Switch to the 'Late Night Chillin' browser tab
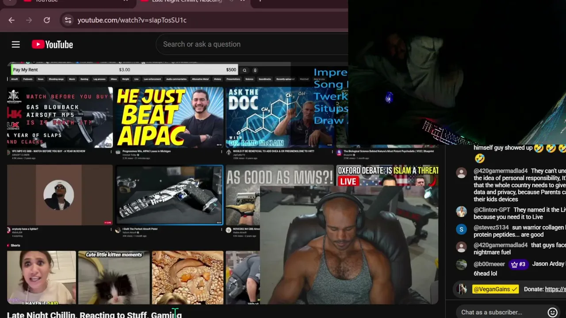This screenshot has width=566, height=318. (x=193, y=2)
